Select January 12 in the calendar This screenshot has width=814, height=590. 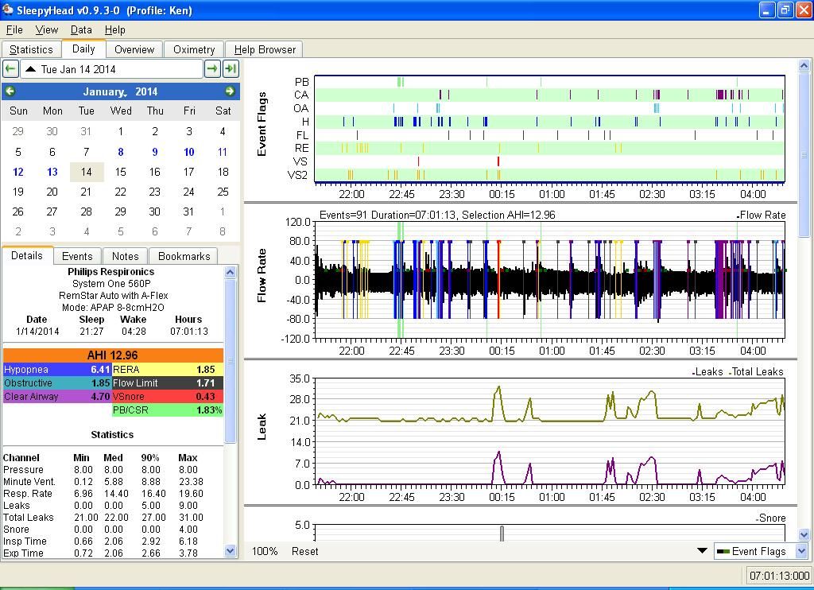tap(18, 172)
